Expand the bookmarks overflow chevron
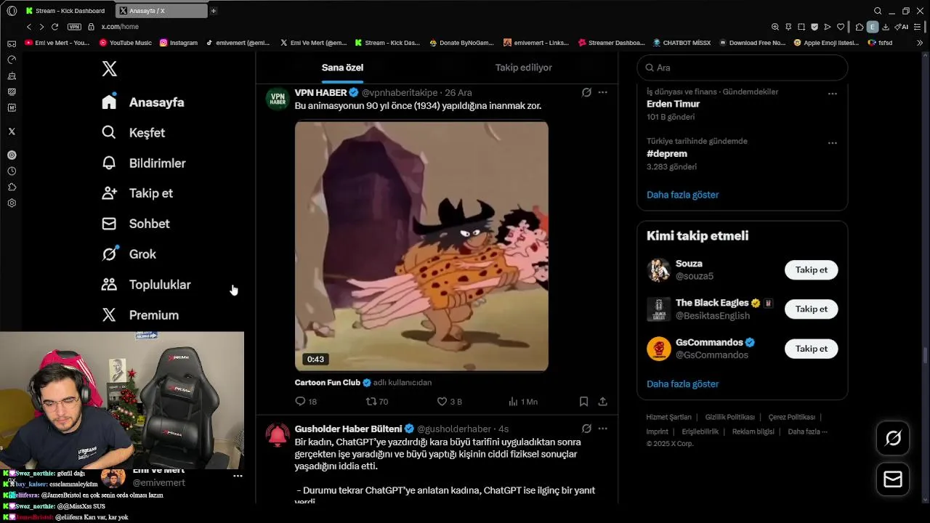 point(920,43)
